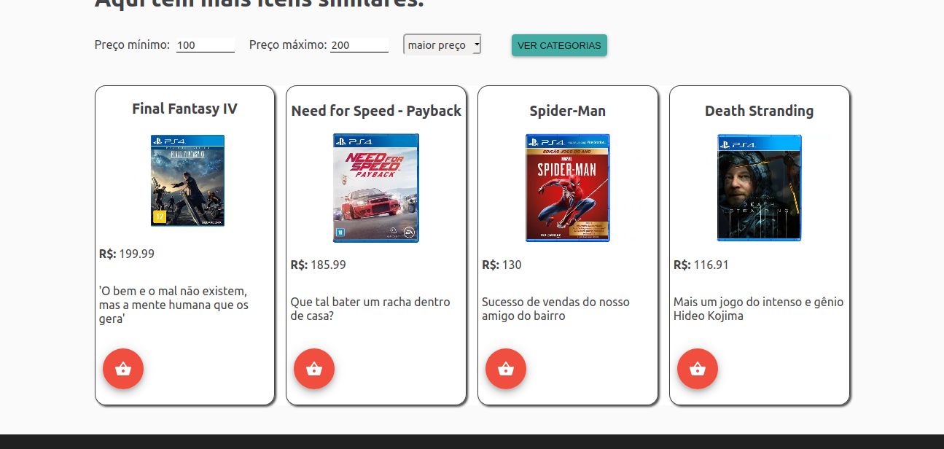Focus the Preço máximo input field
944x449 pixels.
[359, 45]
